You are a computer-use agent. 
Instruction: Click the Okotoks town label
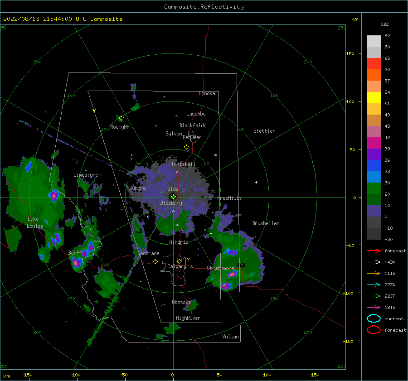pyautogui.click(x=181, y=302)
